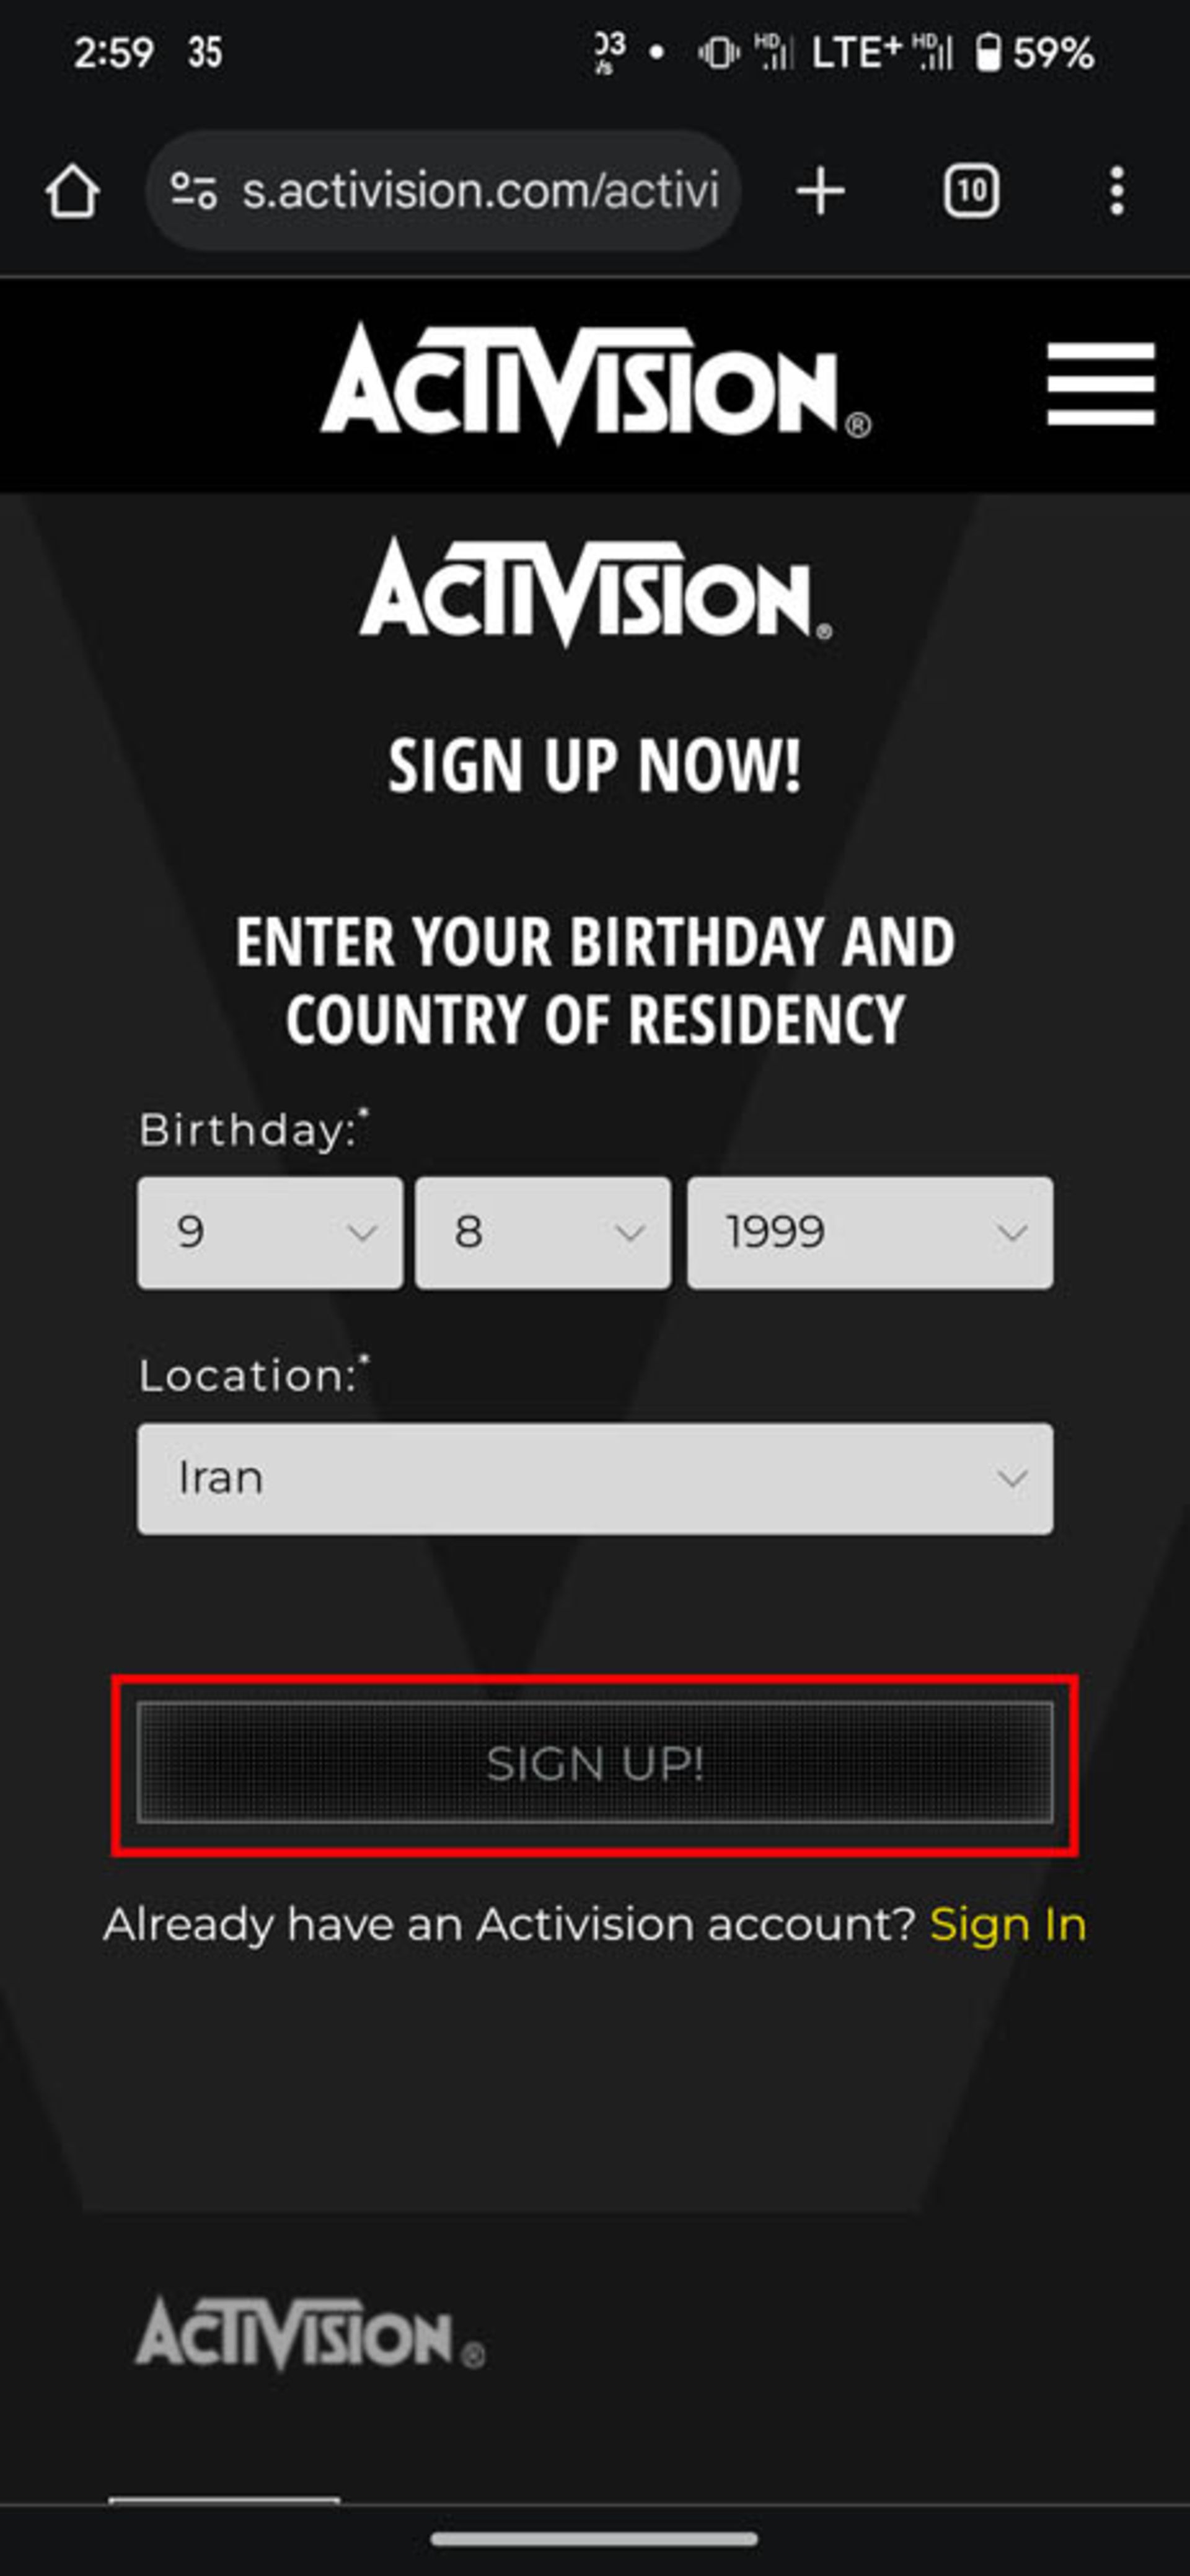
Task: Open the birthday year dropdown showing 1999
Action: (x=870, y=1232)
